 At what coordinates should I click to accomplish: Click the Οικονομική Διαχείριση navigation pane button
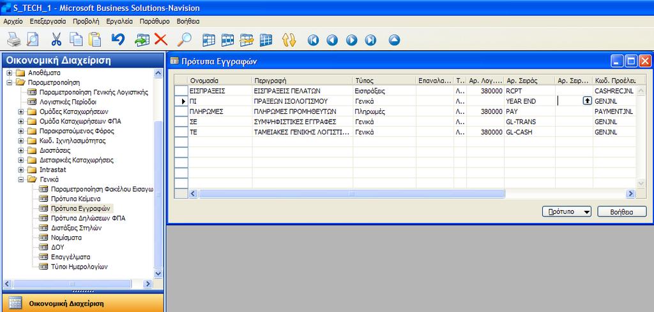82,303
